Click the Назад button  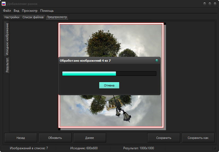point(21,138)
